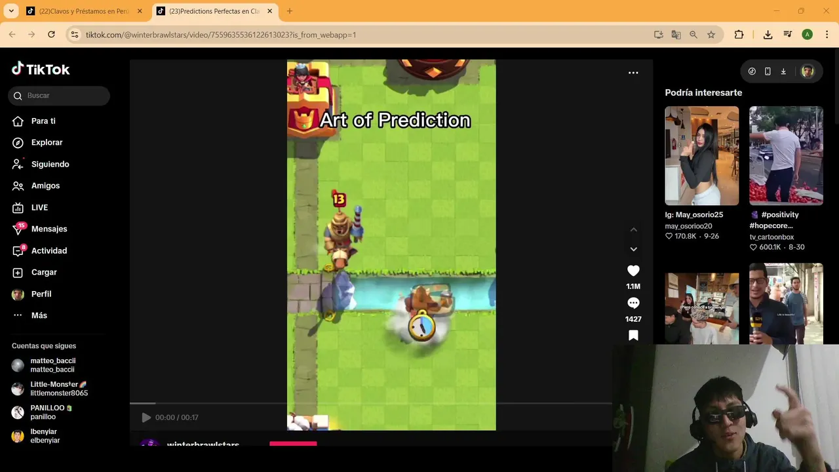The image size is (839, 472).
Task: Click TikTok desktop app download icon
Action: click(x=783, y=71)
